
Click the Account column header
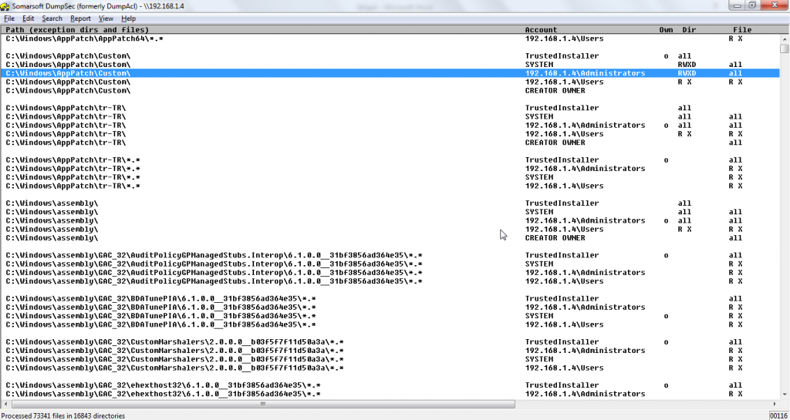pos(541,30)
